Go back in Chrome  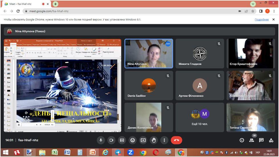click(x=5, y=11)
